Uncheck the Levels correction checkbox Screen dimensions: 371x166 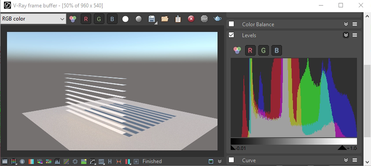[232, 35]
